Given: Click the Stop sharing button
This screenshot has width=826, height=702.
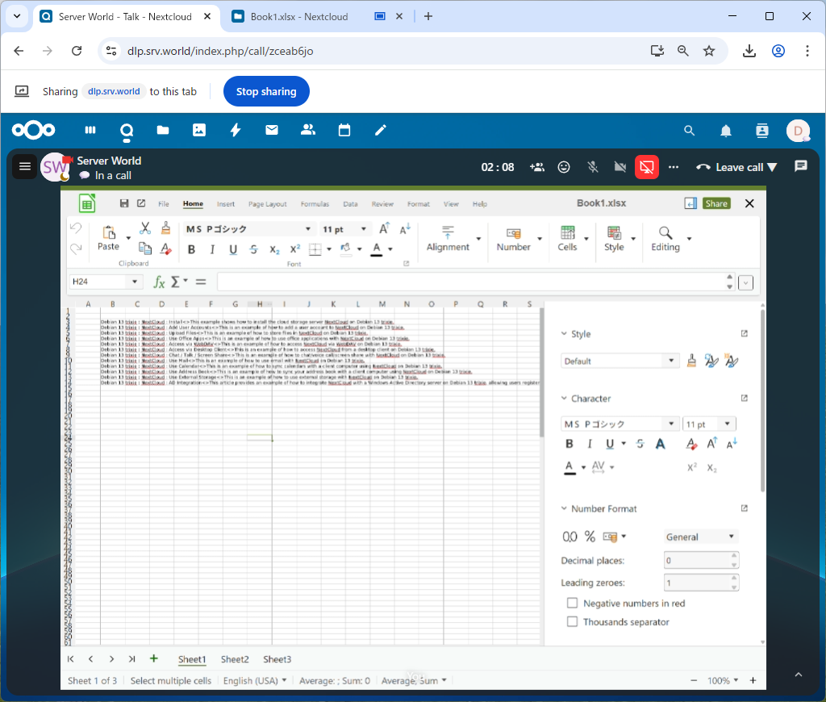Looking at the screenshot, I should coord(266,92).
